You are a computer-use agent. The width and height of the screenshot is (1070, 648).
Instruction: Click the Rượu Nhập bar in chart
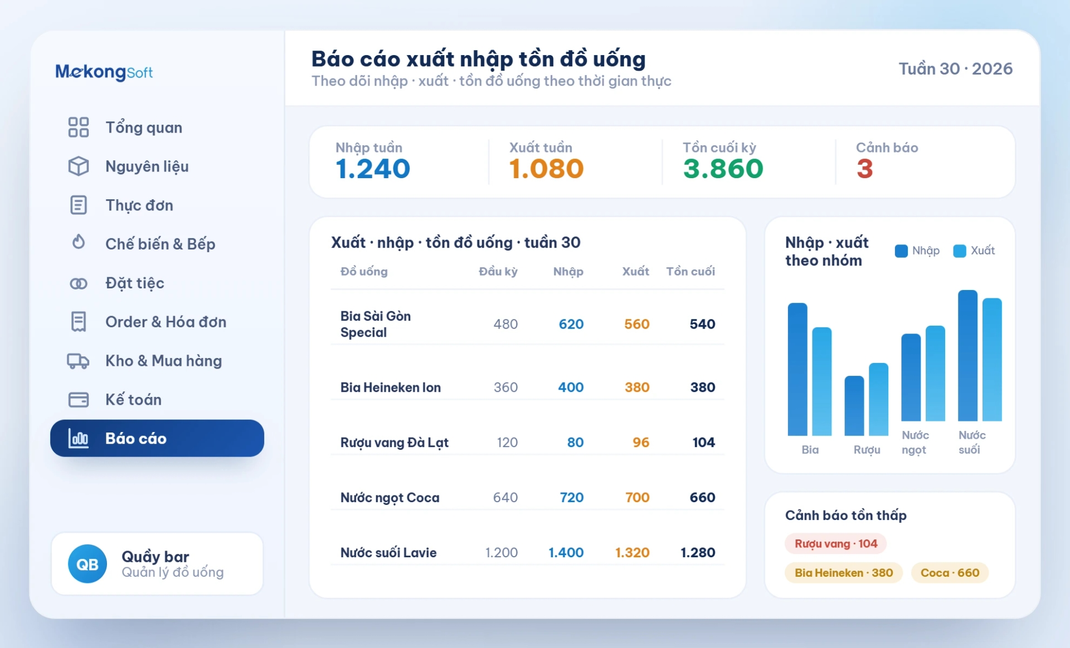[x=854, y=405]
